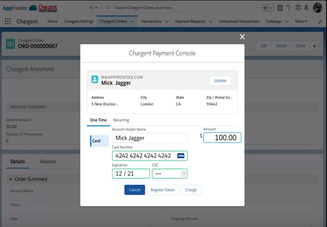Open the Unresolved Transactions tab
327x227 pixels.
pos(239,21)
